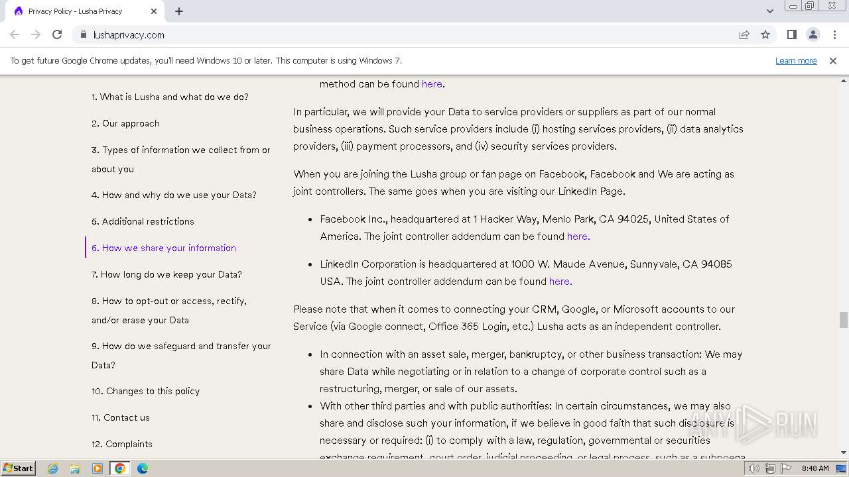Open the media player taskbar icon

98,468
